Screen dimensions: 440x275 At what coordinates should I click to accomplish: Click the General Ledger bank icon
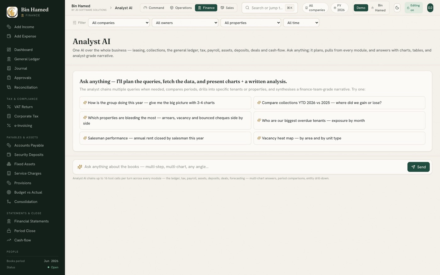tap(9, 59)
